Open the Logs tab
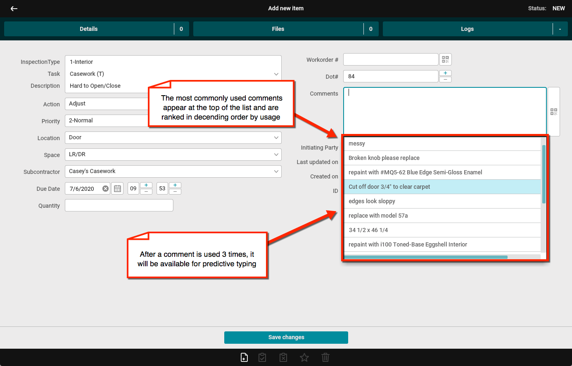Screen dimensions: 572x366 (x=467, y=29)
